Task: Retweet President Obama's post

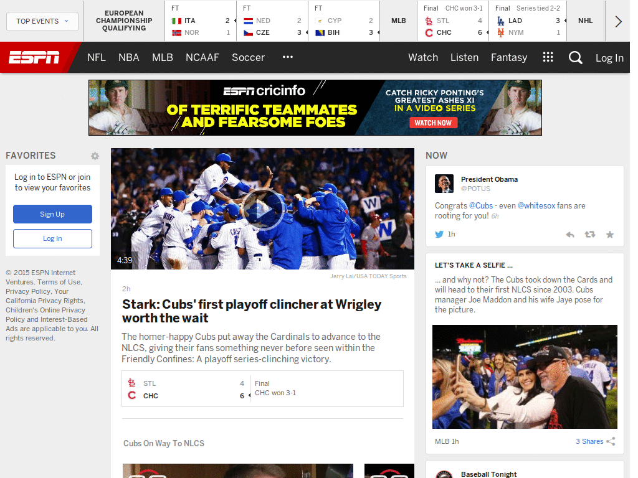Action: (590, 235)
